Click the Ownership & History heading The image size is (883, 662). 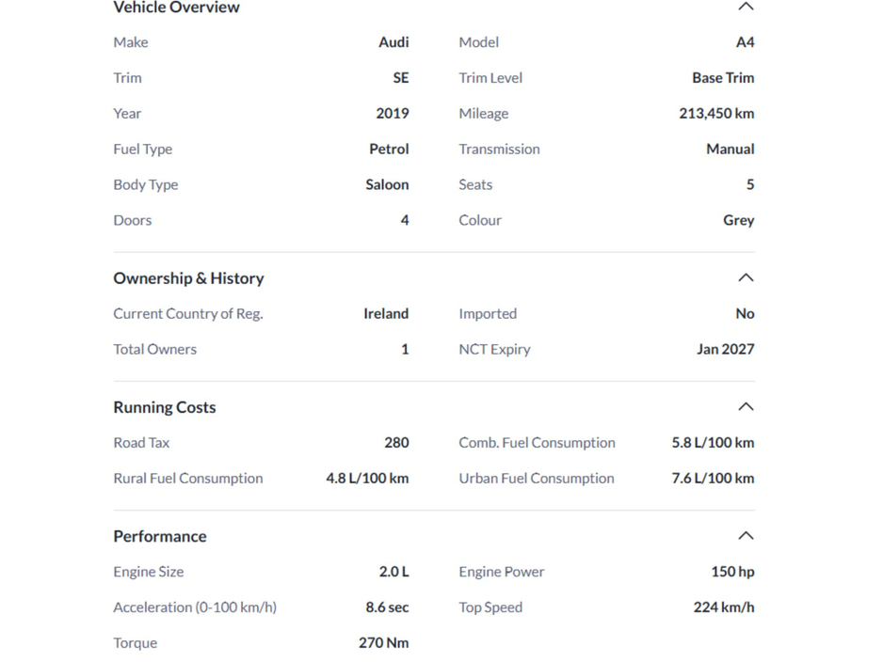coord(188,278)
